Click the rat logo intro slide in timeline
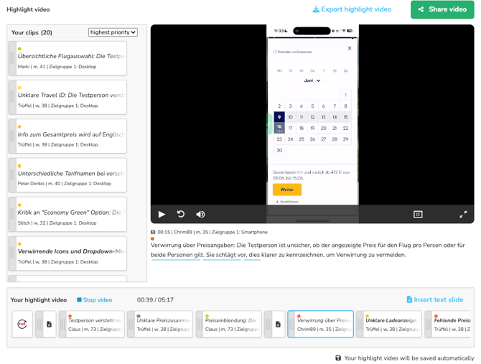Image resolution: width=481 pixels, height=364 pixels. (22, 324)
